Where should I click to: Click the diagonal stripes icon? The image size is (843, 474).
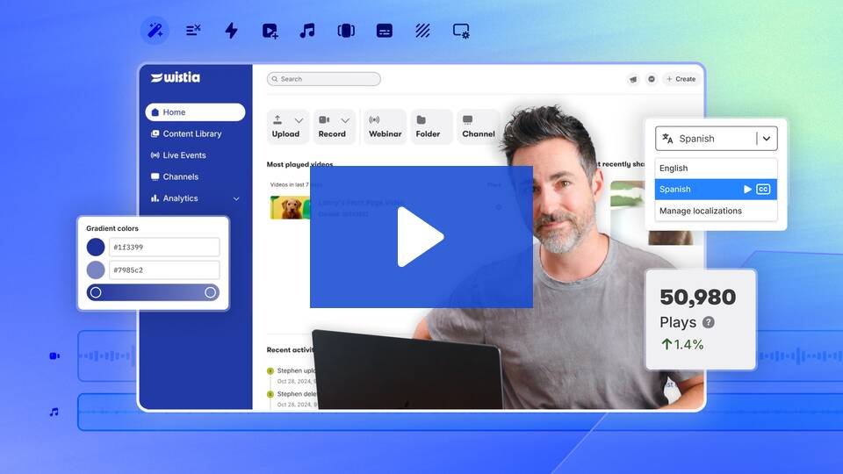[422, 31]
